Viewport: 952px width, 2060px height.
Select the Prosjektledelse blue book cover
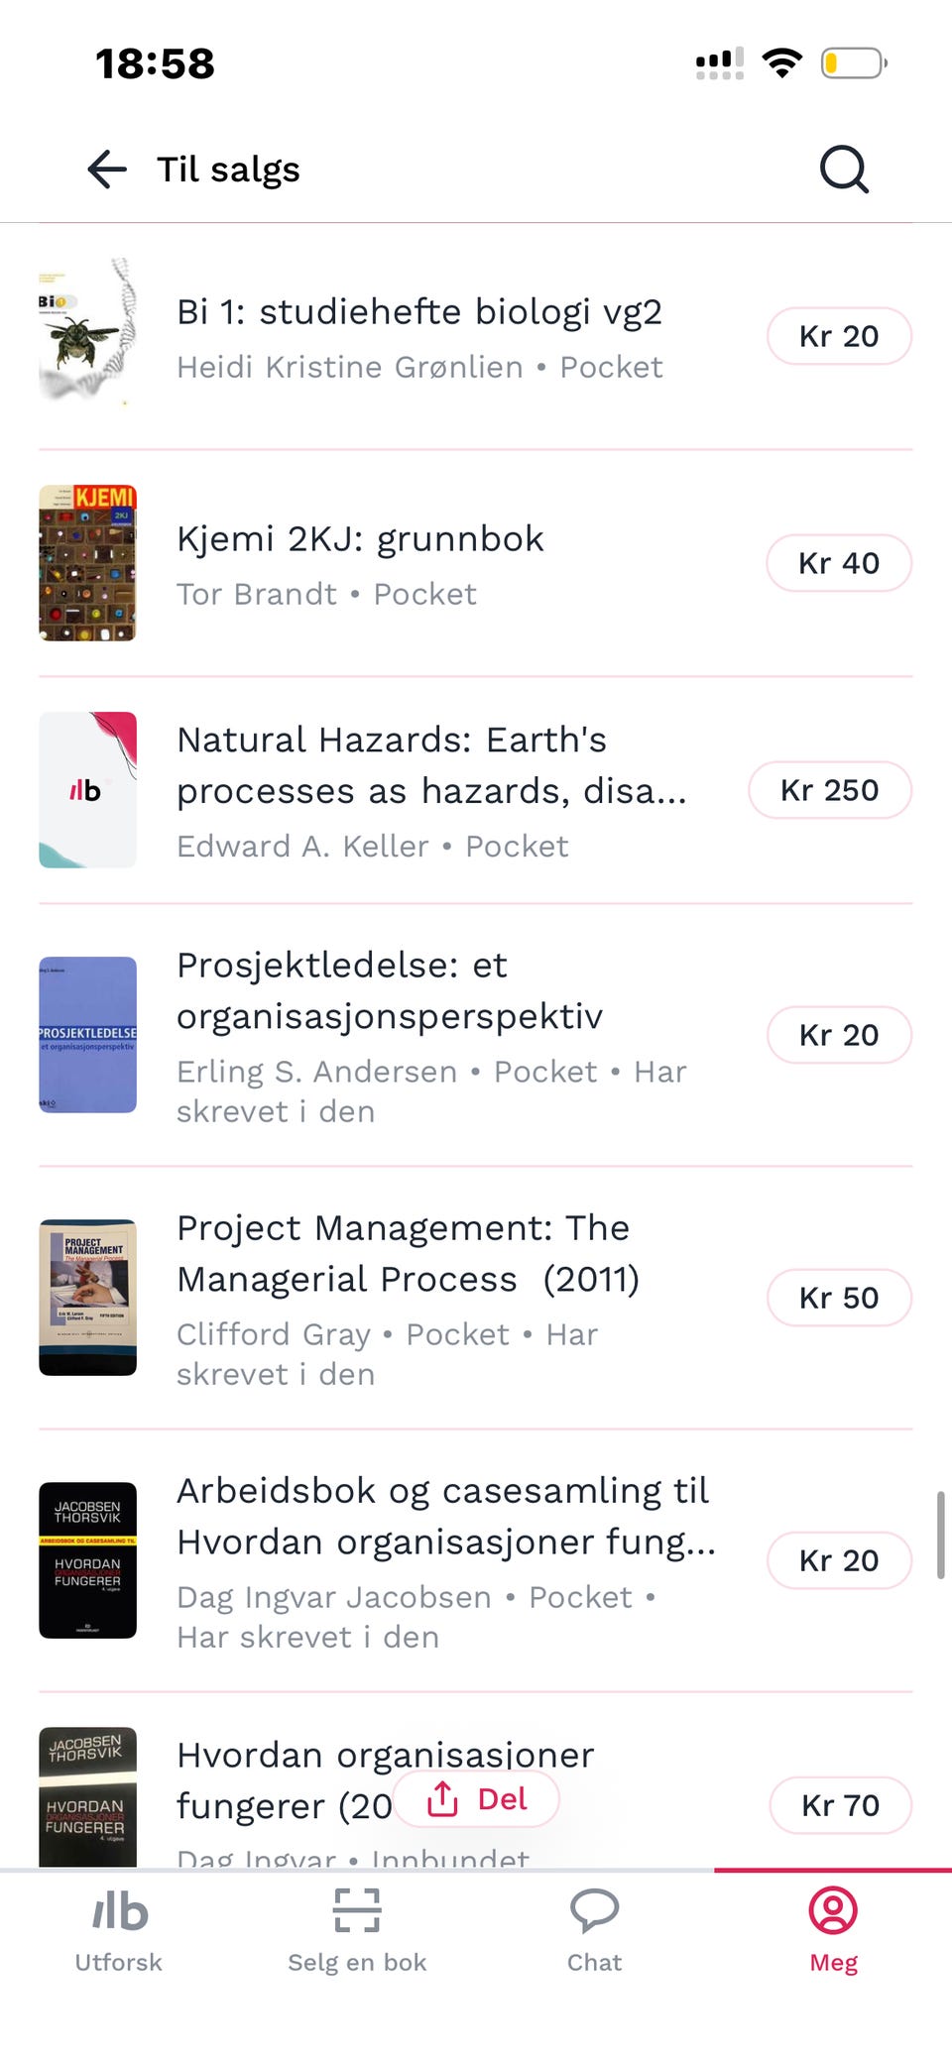pyautogui.click(x=87, y=1035)
